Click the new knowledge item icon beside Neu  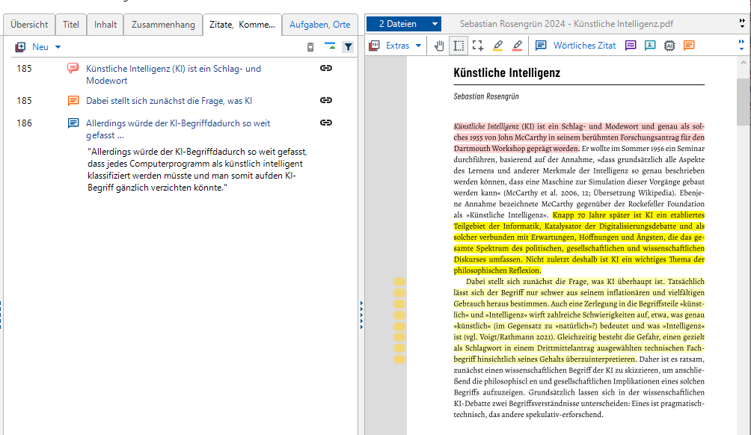point(21,47)
